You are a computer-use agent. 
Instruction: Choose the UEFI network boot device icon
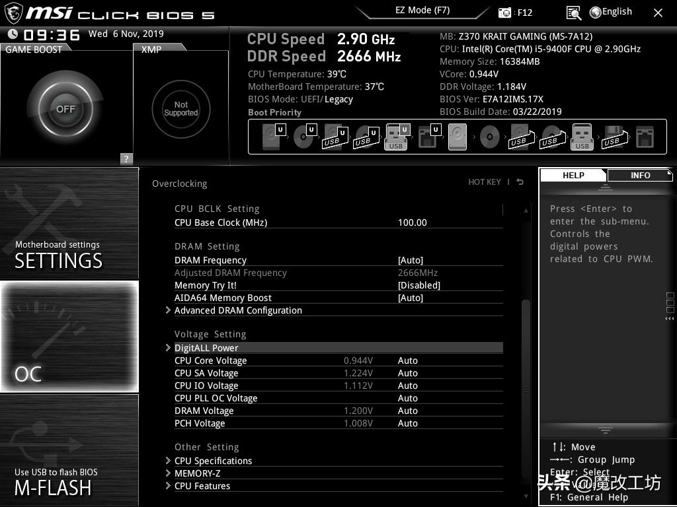(429, 137)
